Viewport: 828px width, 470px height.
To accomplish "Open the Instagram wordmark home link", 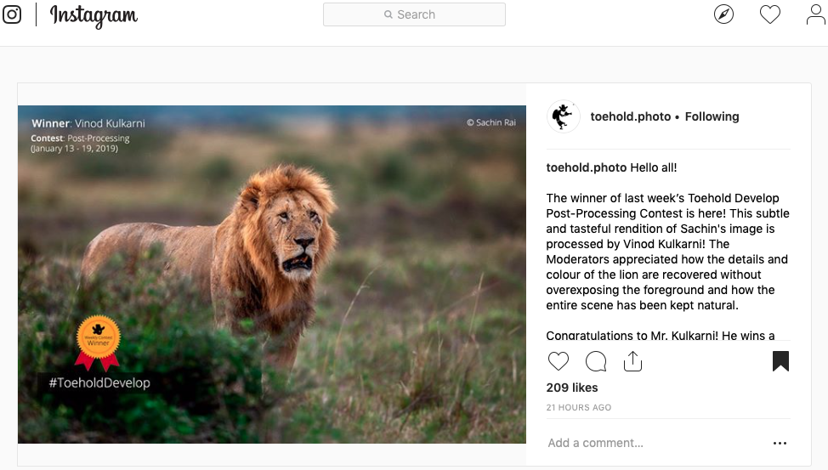I will 94,16.
